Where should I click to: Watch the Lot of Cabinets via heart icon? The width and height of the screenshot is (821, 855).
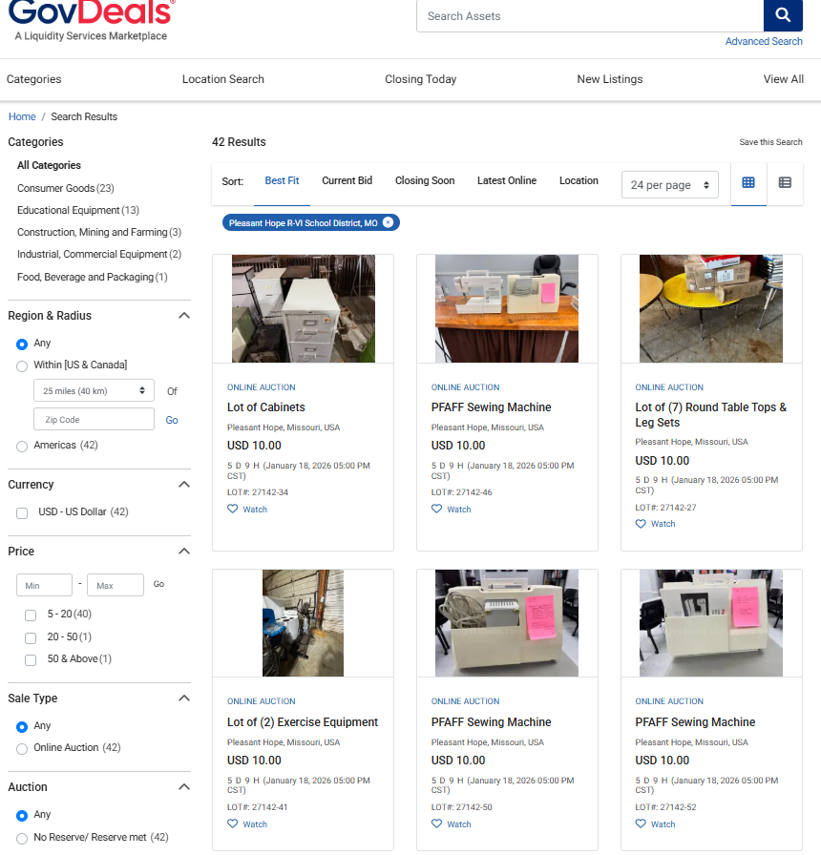tap(234, 509)
